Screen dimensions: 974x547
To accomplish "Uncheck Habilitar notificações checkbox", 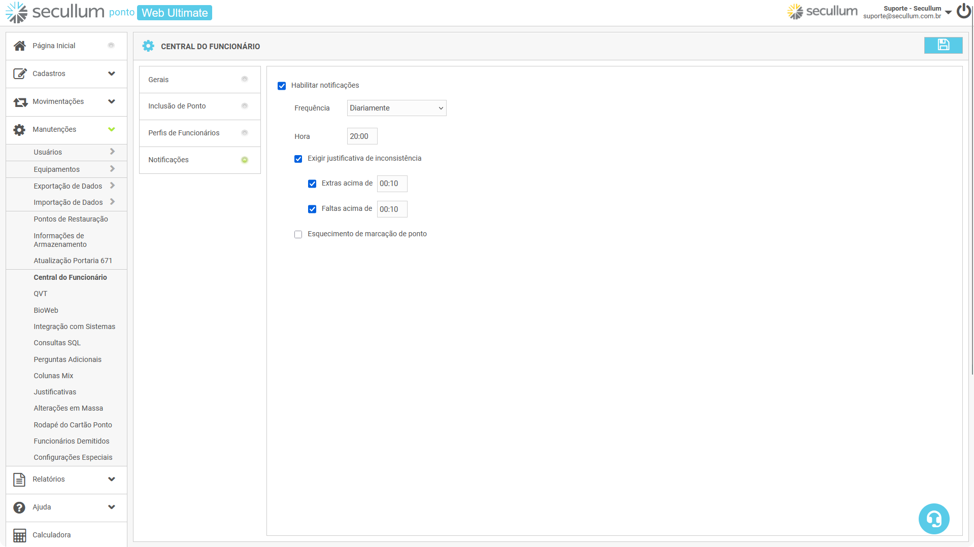I will point(282,86).
